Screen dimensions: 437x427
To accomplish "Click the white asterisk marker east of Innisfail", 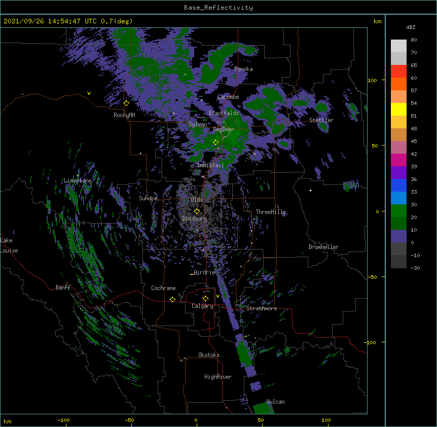I will tap(254, 154).
